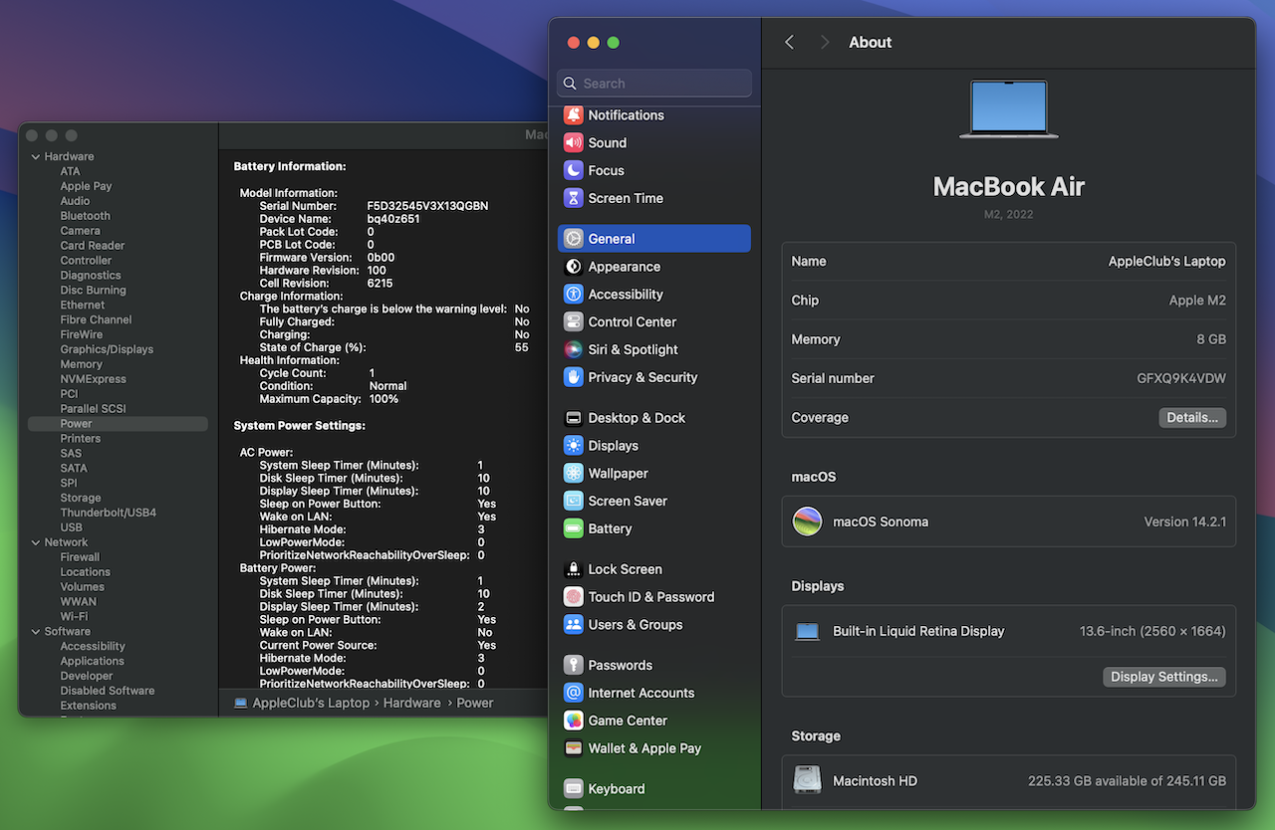Screen dimensions: 1275x830
Task: Select Applications under Software
Action: [92, 661]
